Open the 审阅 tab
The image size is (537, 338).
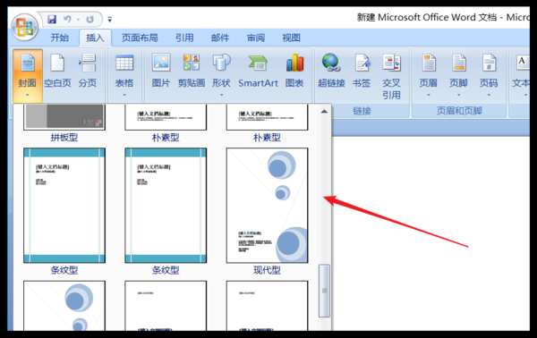coord(256,38)
